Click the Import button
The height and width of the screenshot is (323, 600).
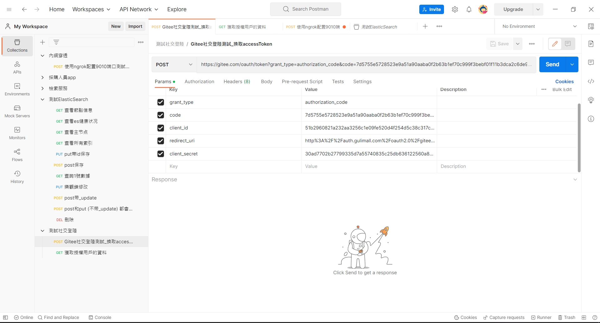135,27
